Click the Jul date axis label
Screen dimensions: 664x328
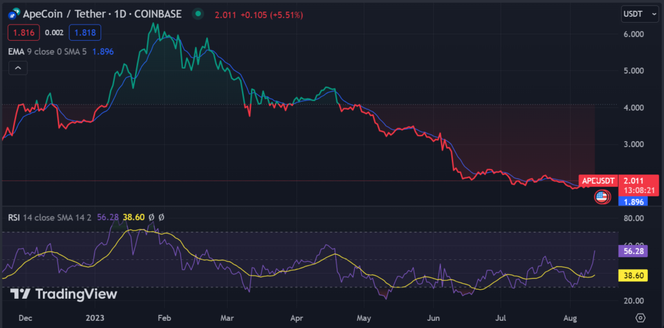500,318
